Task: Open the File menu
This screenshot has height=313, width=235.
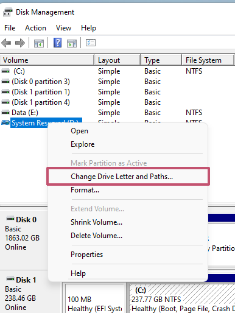Action: click(x=10, y=28)
